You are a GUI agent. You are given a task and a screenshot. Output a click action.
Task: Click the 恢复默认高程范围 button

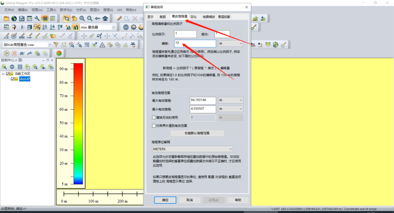(x=197, y=133)
